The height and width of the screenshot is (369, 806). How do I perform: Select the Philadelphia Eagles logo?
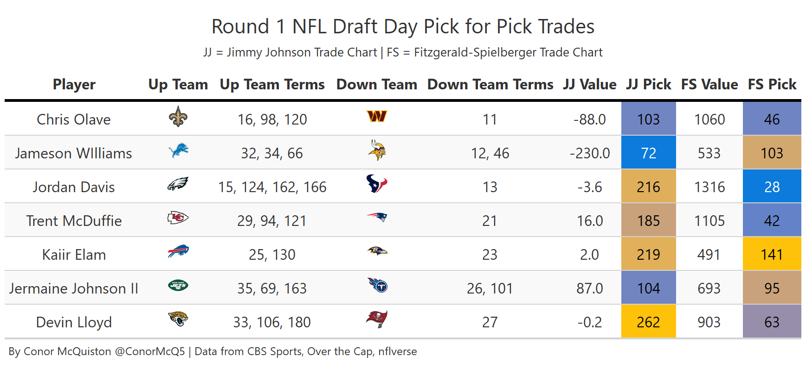(178, 184)
